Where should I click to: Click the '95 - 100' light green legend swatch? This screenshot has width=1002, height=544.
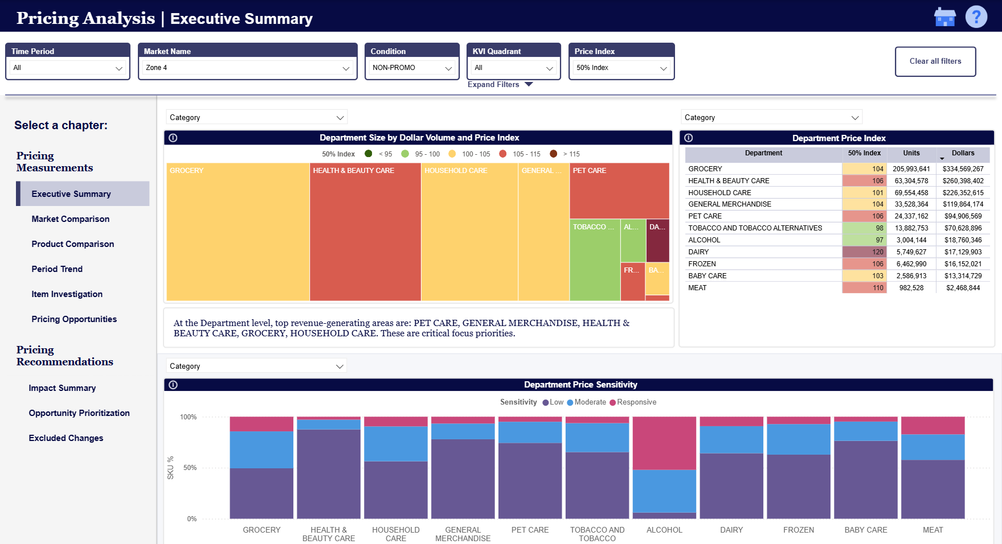[x=405, y=154]
